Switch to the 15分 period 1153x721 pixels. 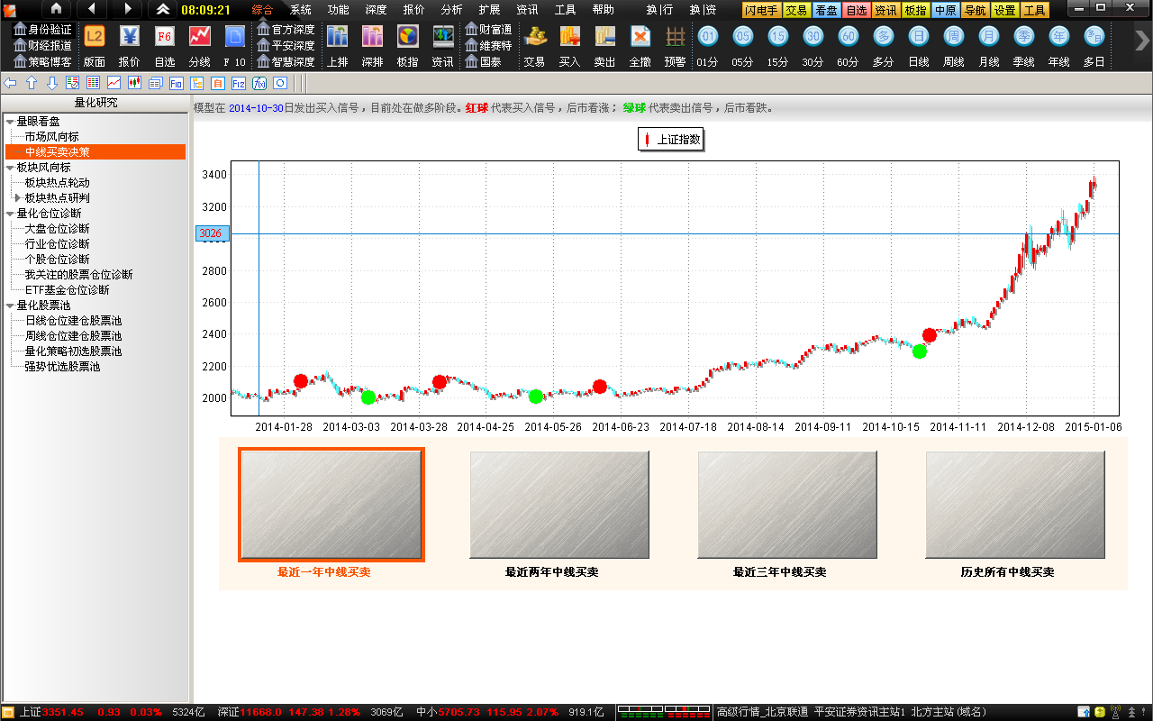pos(778,36)
